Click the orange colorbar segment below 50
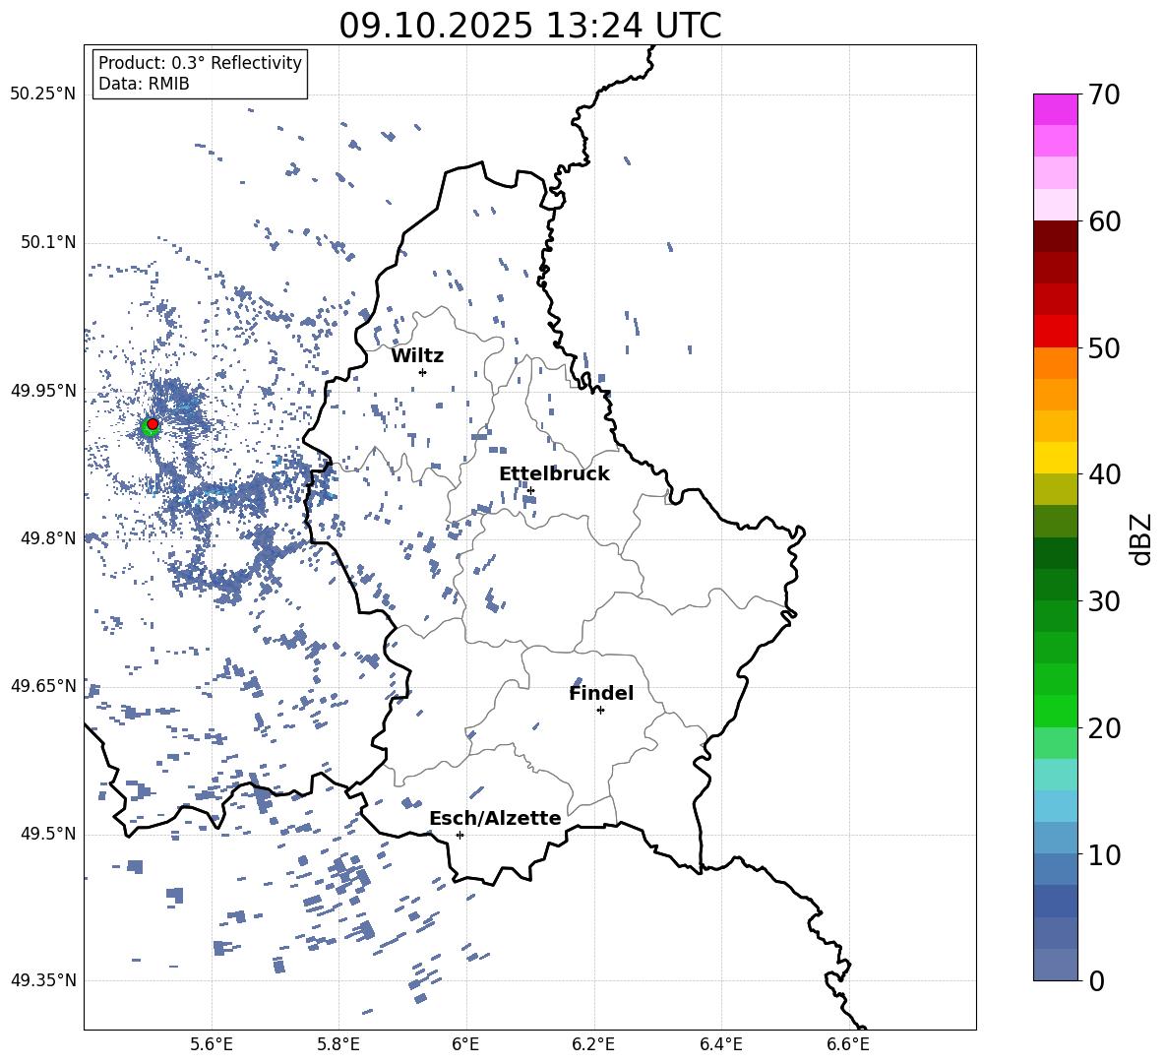Viewport: 1165px width, 1064px height. tap(1055, 362)
